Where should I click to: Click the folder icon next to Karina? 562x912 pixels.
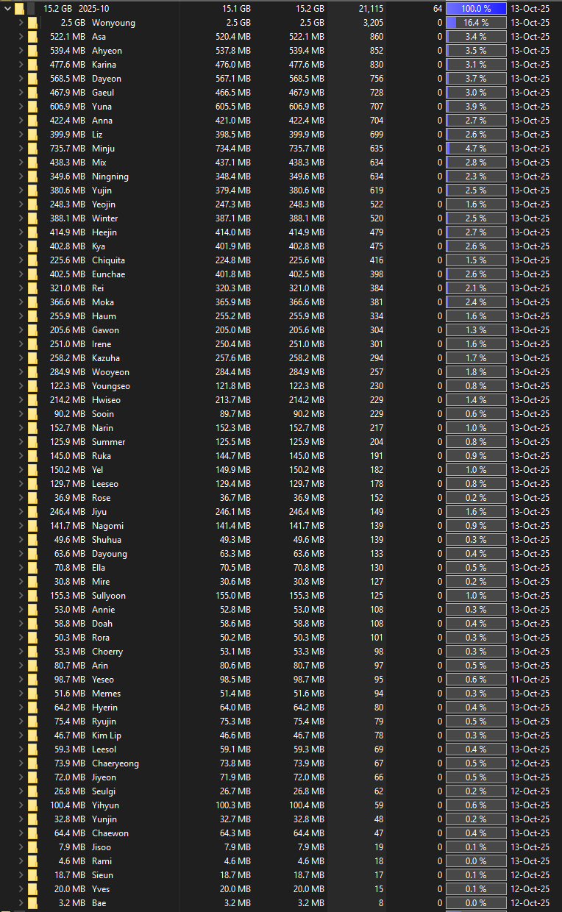(32, 65)
